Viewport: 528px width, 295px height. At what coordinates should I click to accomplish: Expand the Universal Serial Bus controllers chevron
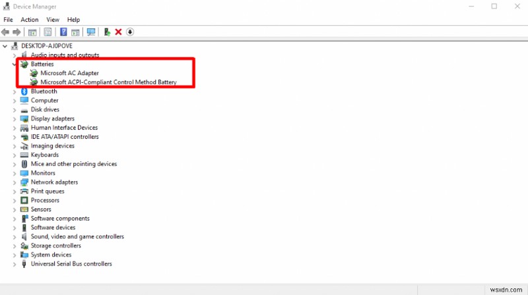pos(15,264)
